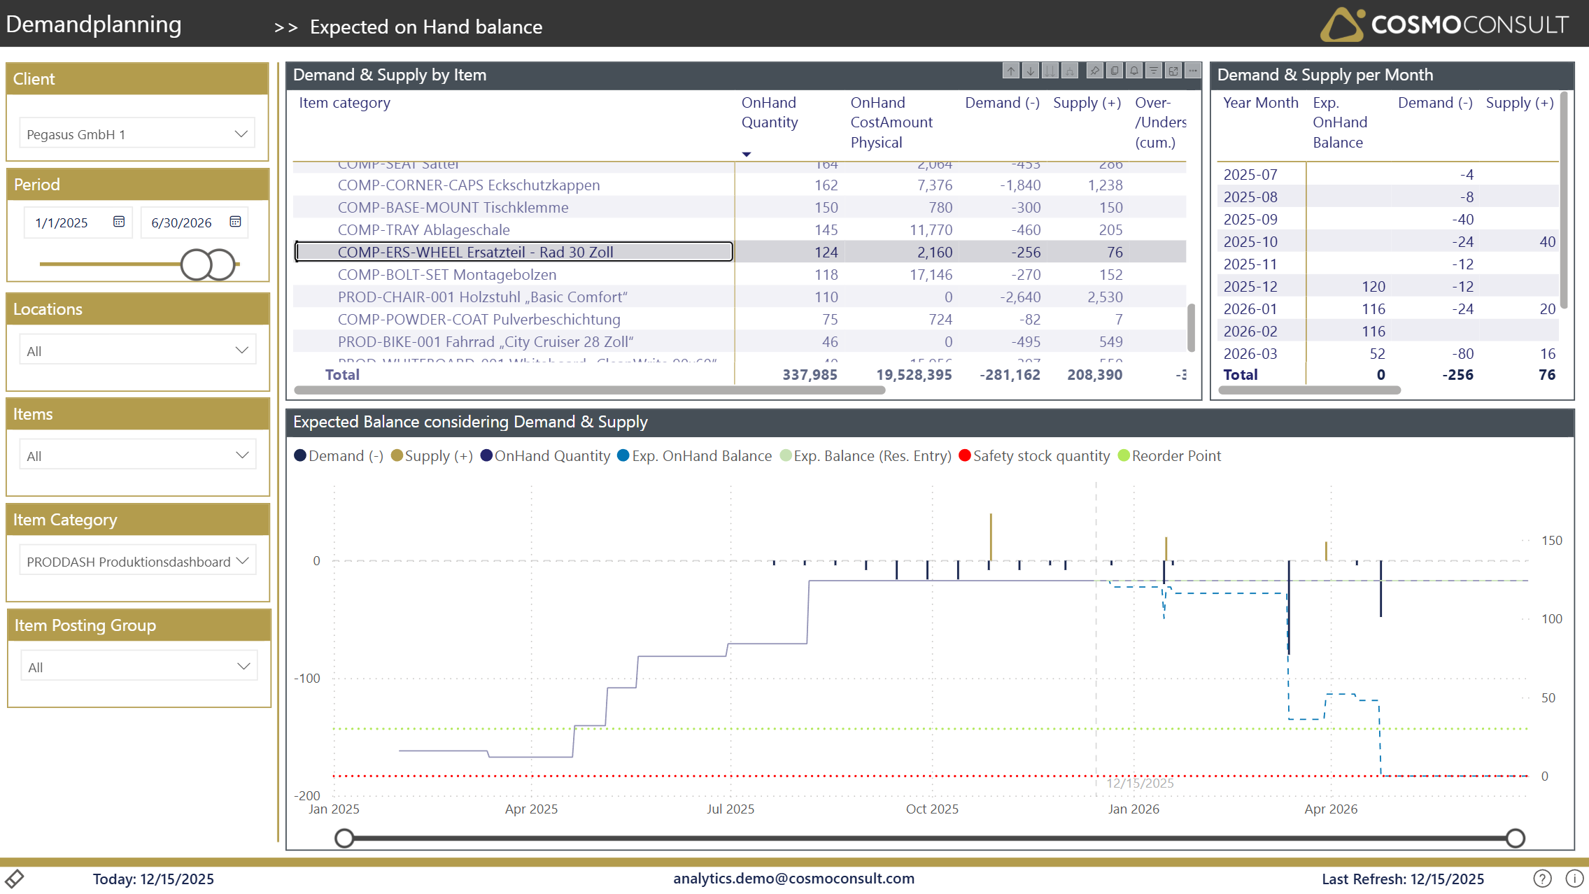The width and height of the screenshot is (1589, 894).
Task: Select the COMP-TRAY Ablageschale row
Action: 423,229
